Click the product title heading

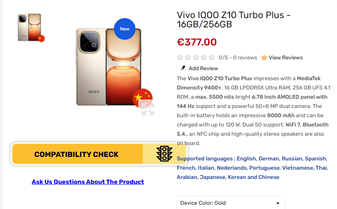233,20
